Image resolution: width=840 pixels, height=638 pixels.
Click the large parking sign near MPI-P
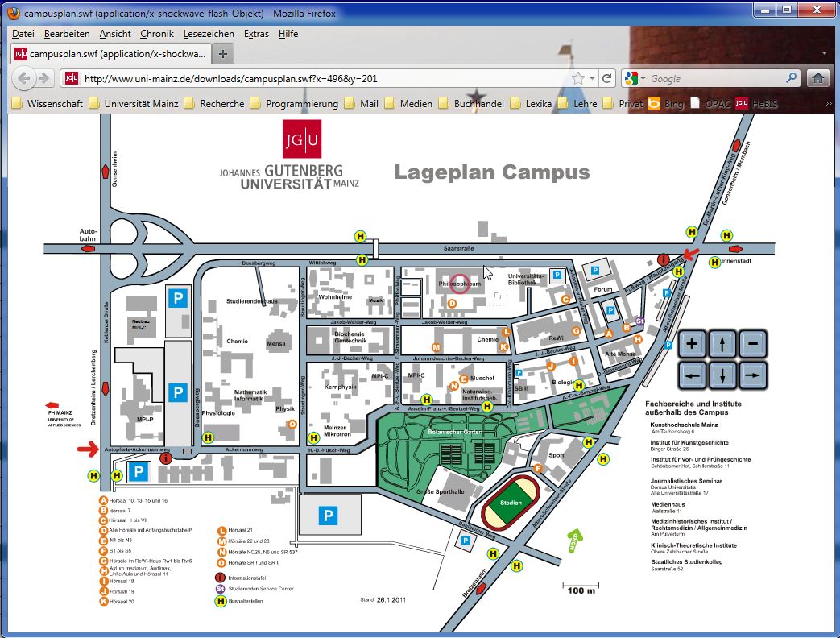(178, 392)
